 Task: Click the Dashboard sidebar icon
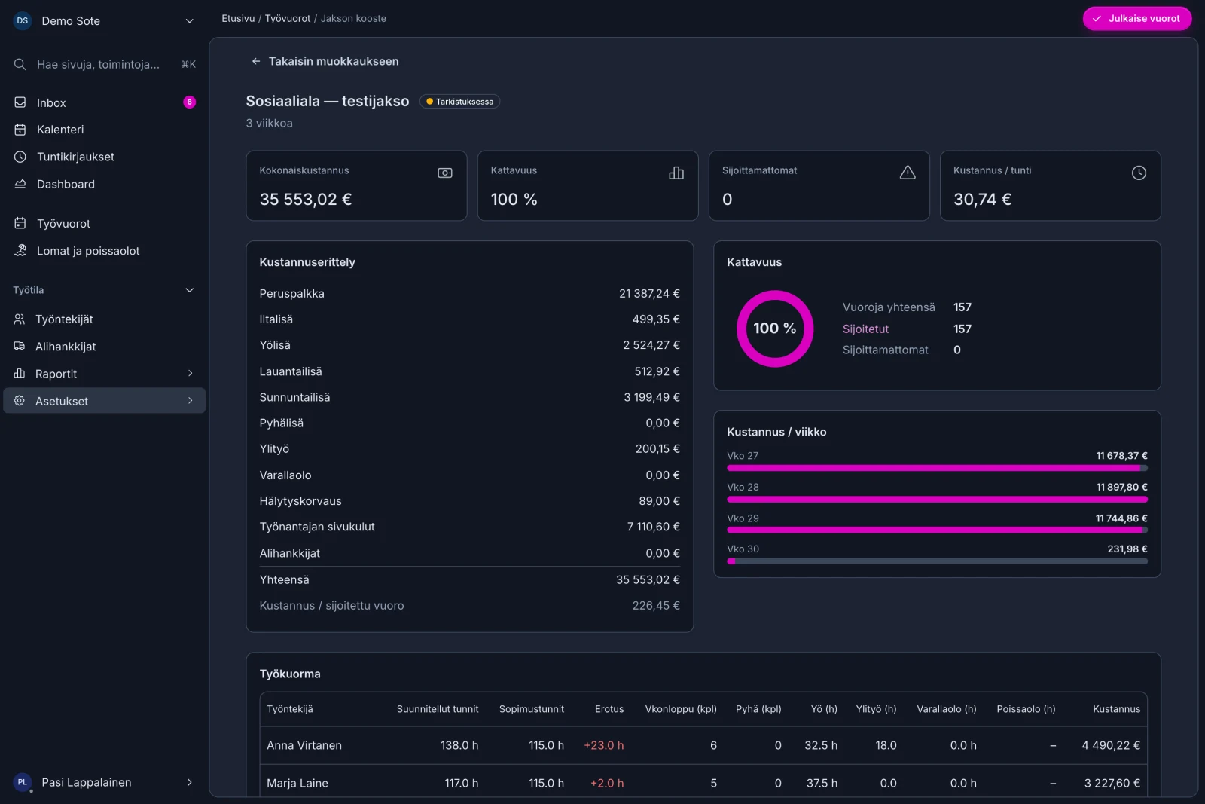(x=20, y=184)
